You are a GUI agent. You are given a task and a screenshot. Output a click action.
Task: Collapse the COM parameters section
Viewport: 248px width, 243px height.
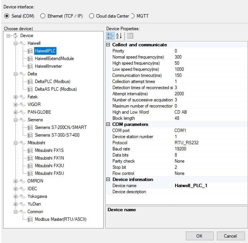[x=108, y=124]
